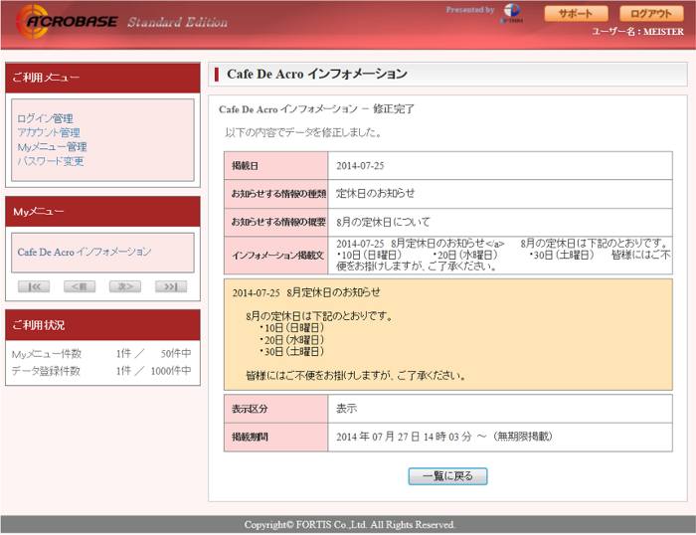
Task: Open the サポート support button
Action: (576, 13)
